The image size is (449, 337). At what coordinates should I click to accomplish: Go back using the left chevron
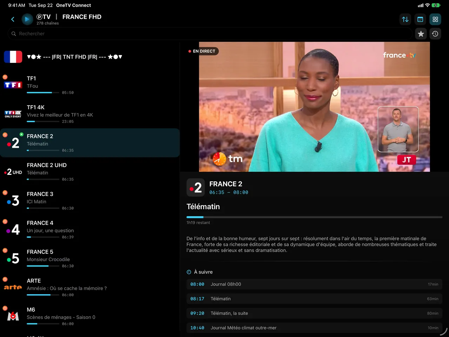(13, 19)
